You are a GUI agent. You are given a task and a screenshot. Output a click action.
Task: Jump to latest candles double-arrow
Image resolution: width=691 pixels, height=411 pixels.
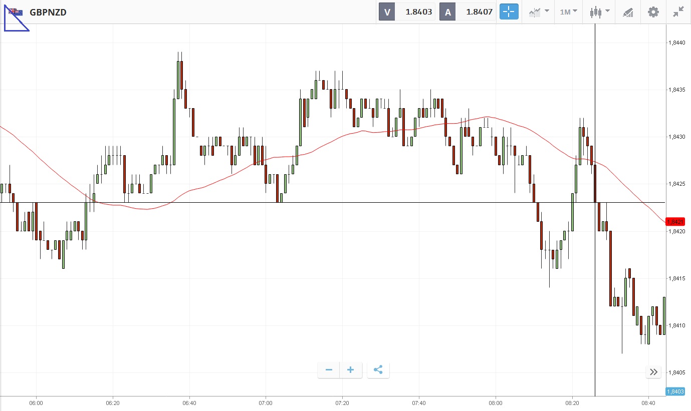653,372
